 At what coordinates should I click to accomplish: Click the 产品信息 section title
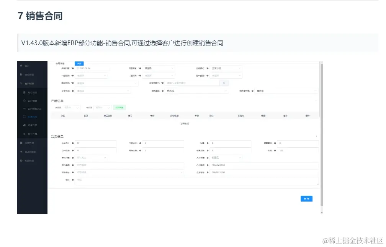coord(57,101)
